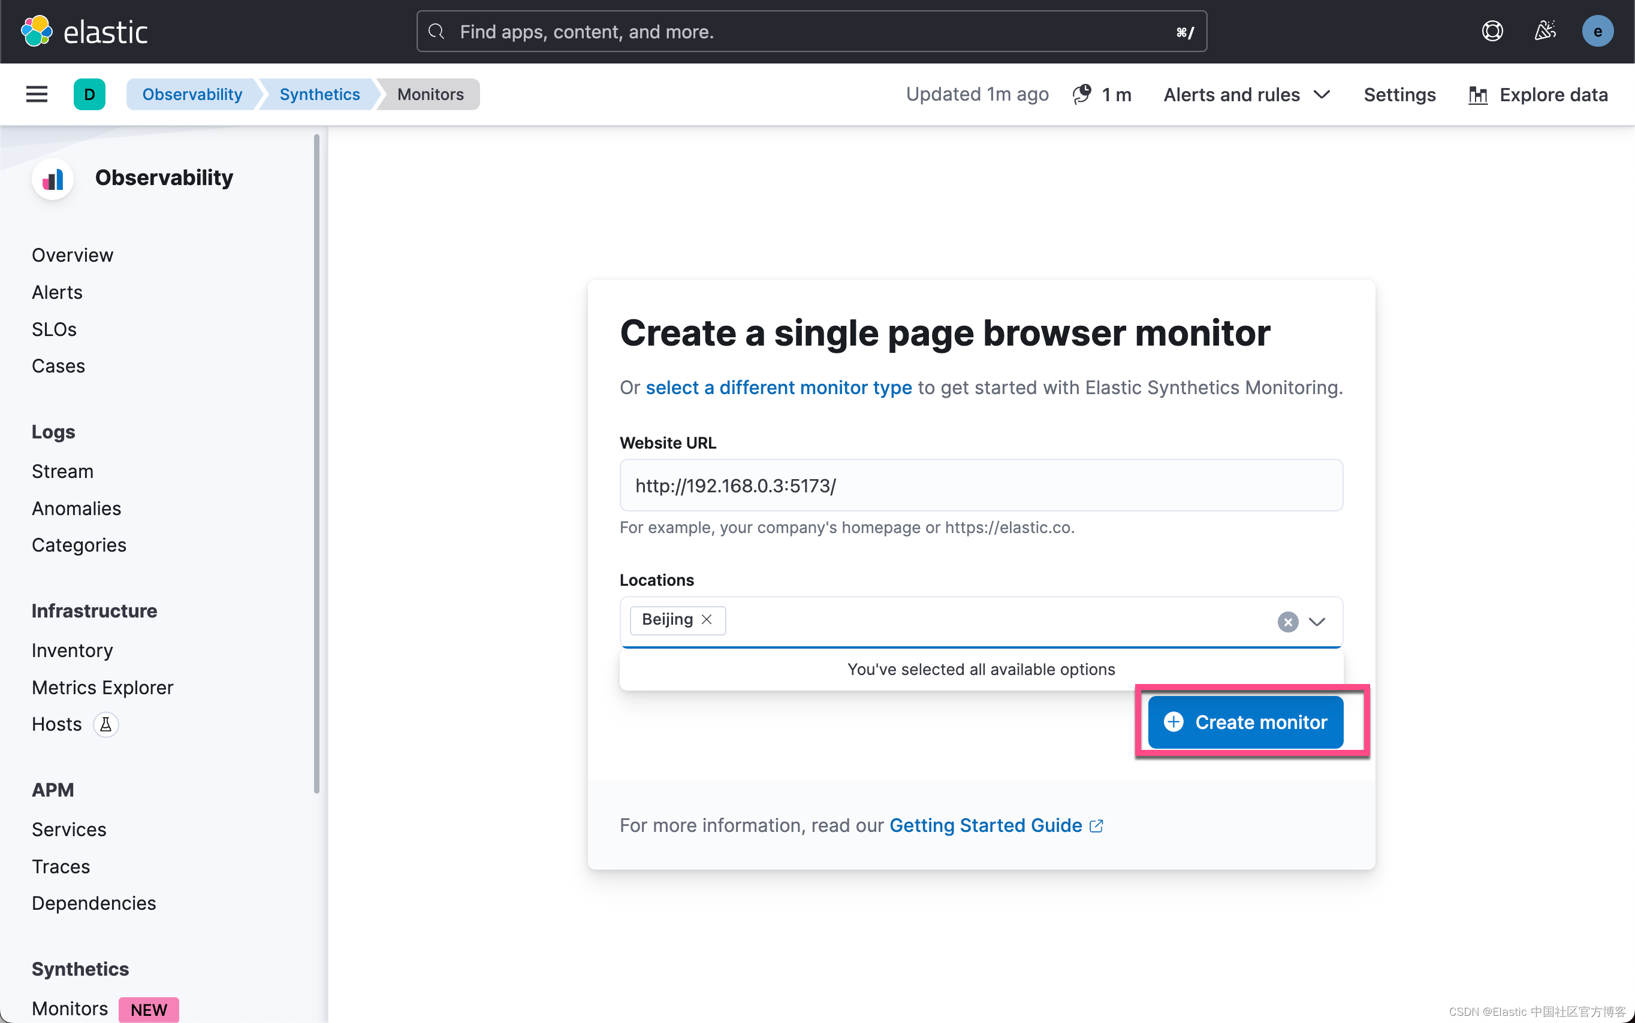This screenshot has width=1635, height=1023.
Task: Open Metrics Explorer in sidebar
Action: click(x=102, y=687)
